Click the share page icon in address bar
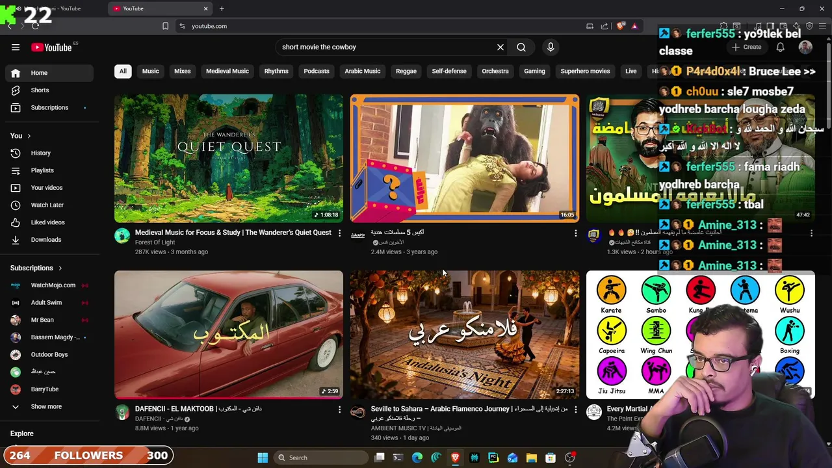The height and width of the screenshot is (468, 832). coord(604,26)
